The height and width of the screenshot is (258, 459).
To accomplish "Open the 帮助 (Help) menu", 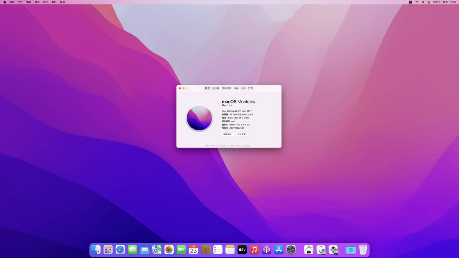I will 62,2.
